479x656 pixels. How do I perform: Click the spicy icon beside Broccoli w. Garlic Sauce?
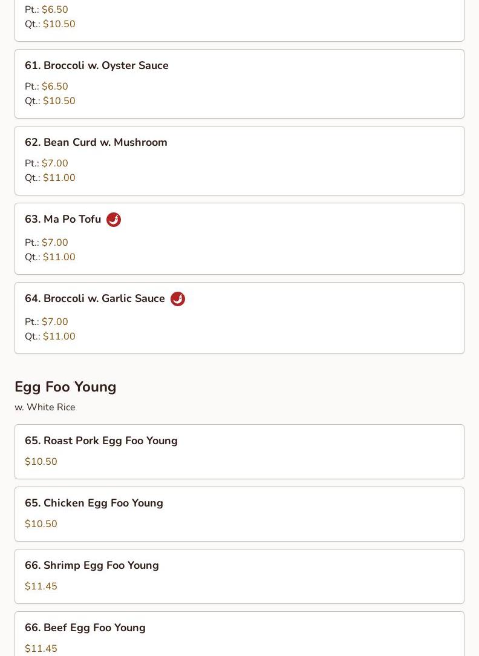click(x=178, y=299)
